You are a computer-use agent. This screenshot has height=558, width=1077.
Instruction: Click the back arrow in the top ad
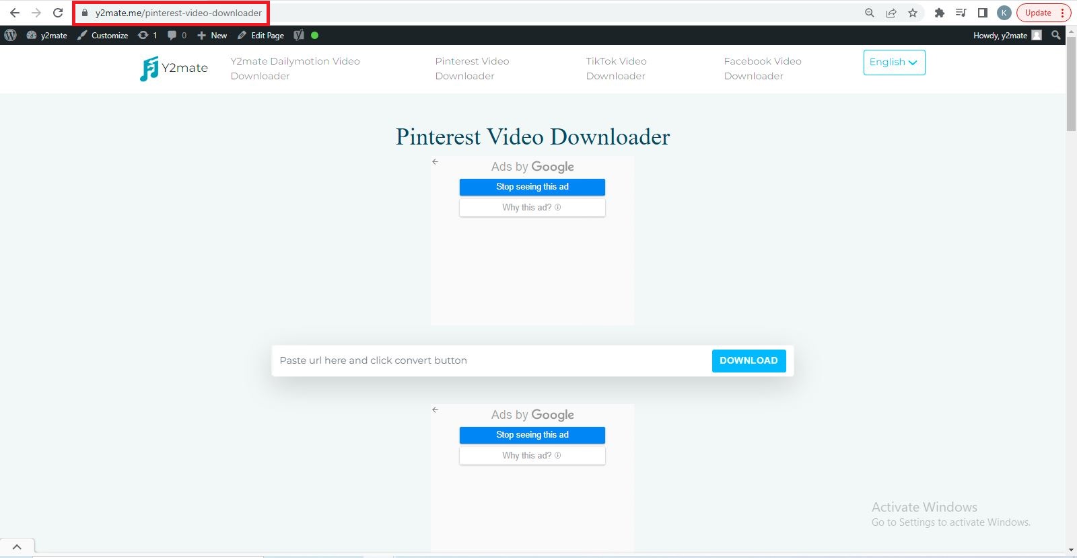[x=436, y=162]
